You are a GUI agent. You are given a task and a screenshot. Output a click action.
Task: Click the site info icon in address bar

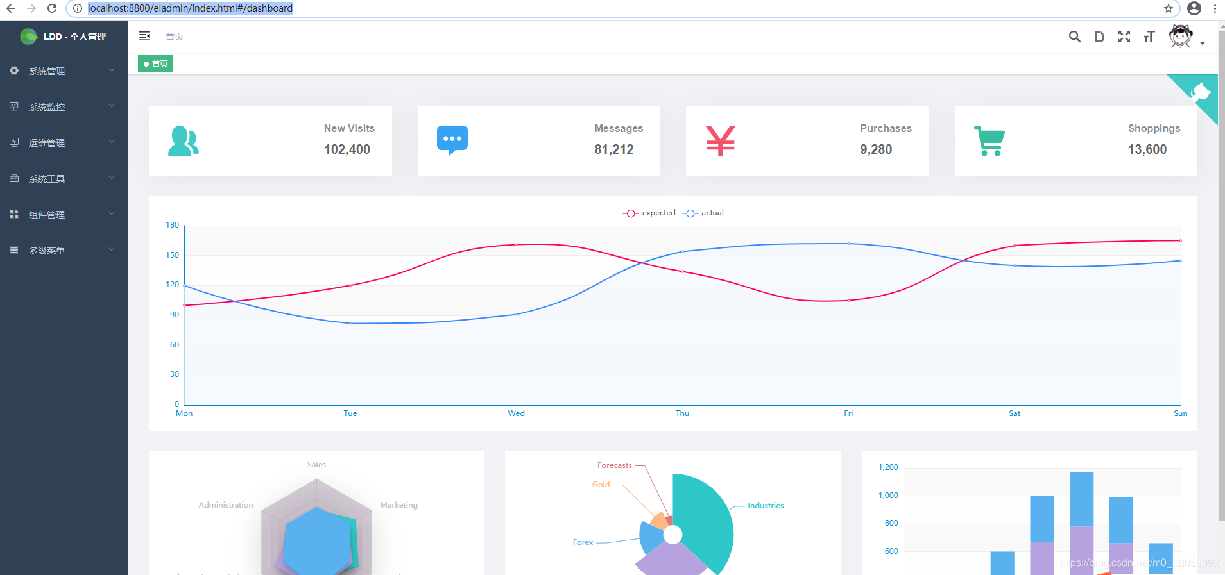click(78, 8)
